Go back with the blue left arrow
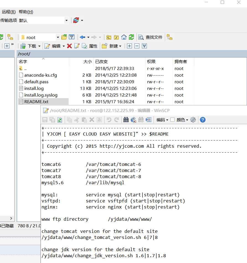 (x=82, y=37)
